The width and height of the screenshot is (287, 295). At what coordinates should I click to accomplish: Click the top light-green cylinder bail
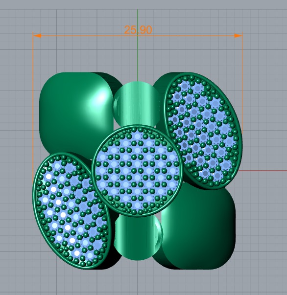(137, 104)
